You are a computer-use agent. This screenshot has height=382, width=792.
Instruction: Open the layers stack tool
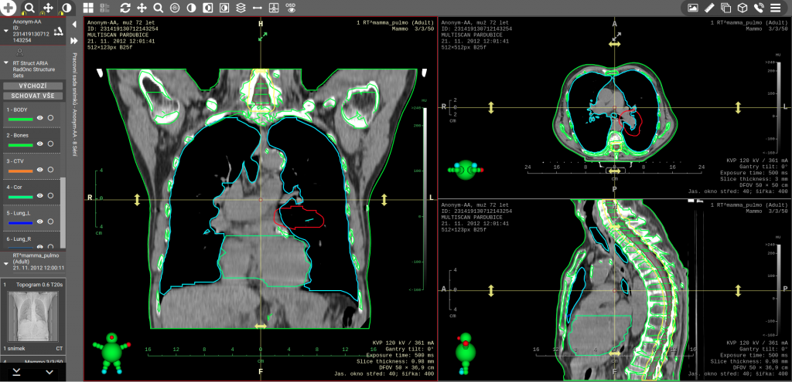point(241,8)
